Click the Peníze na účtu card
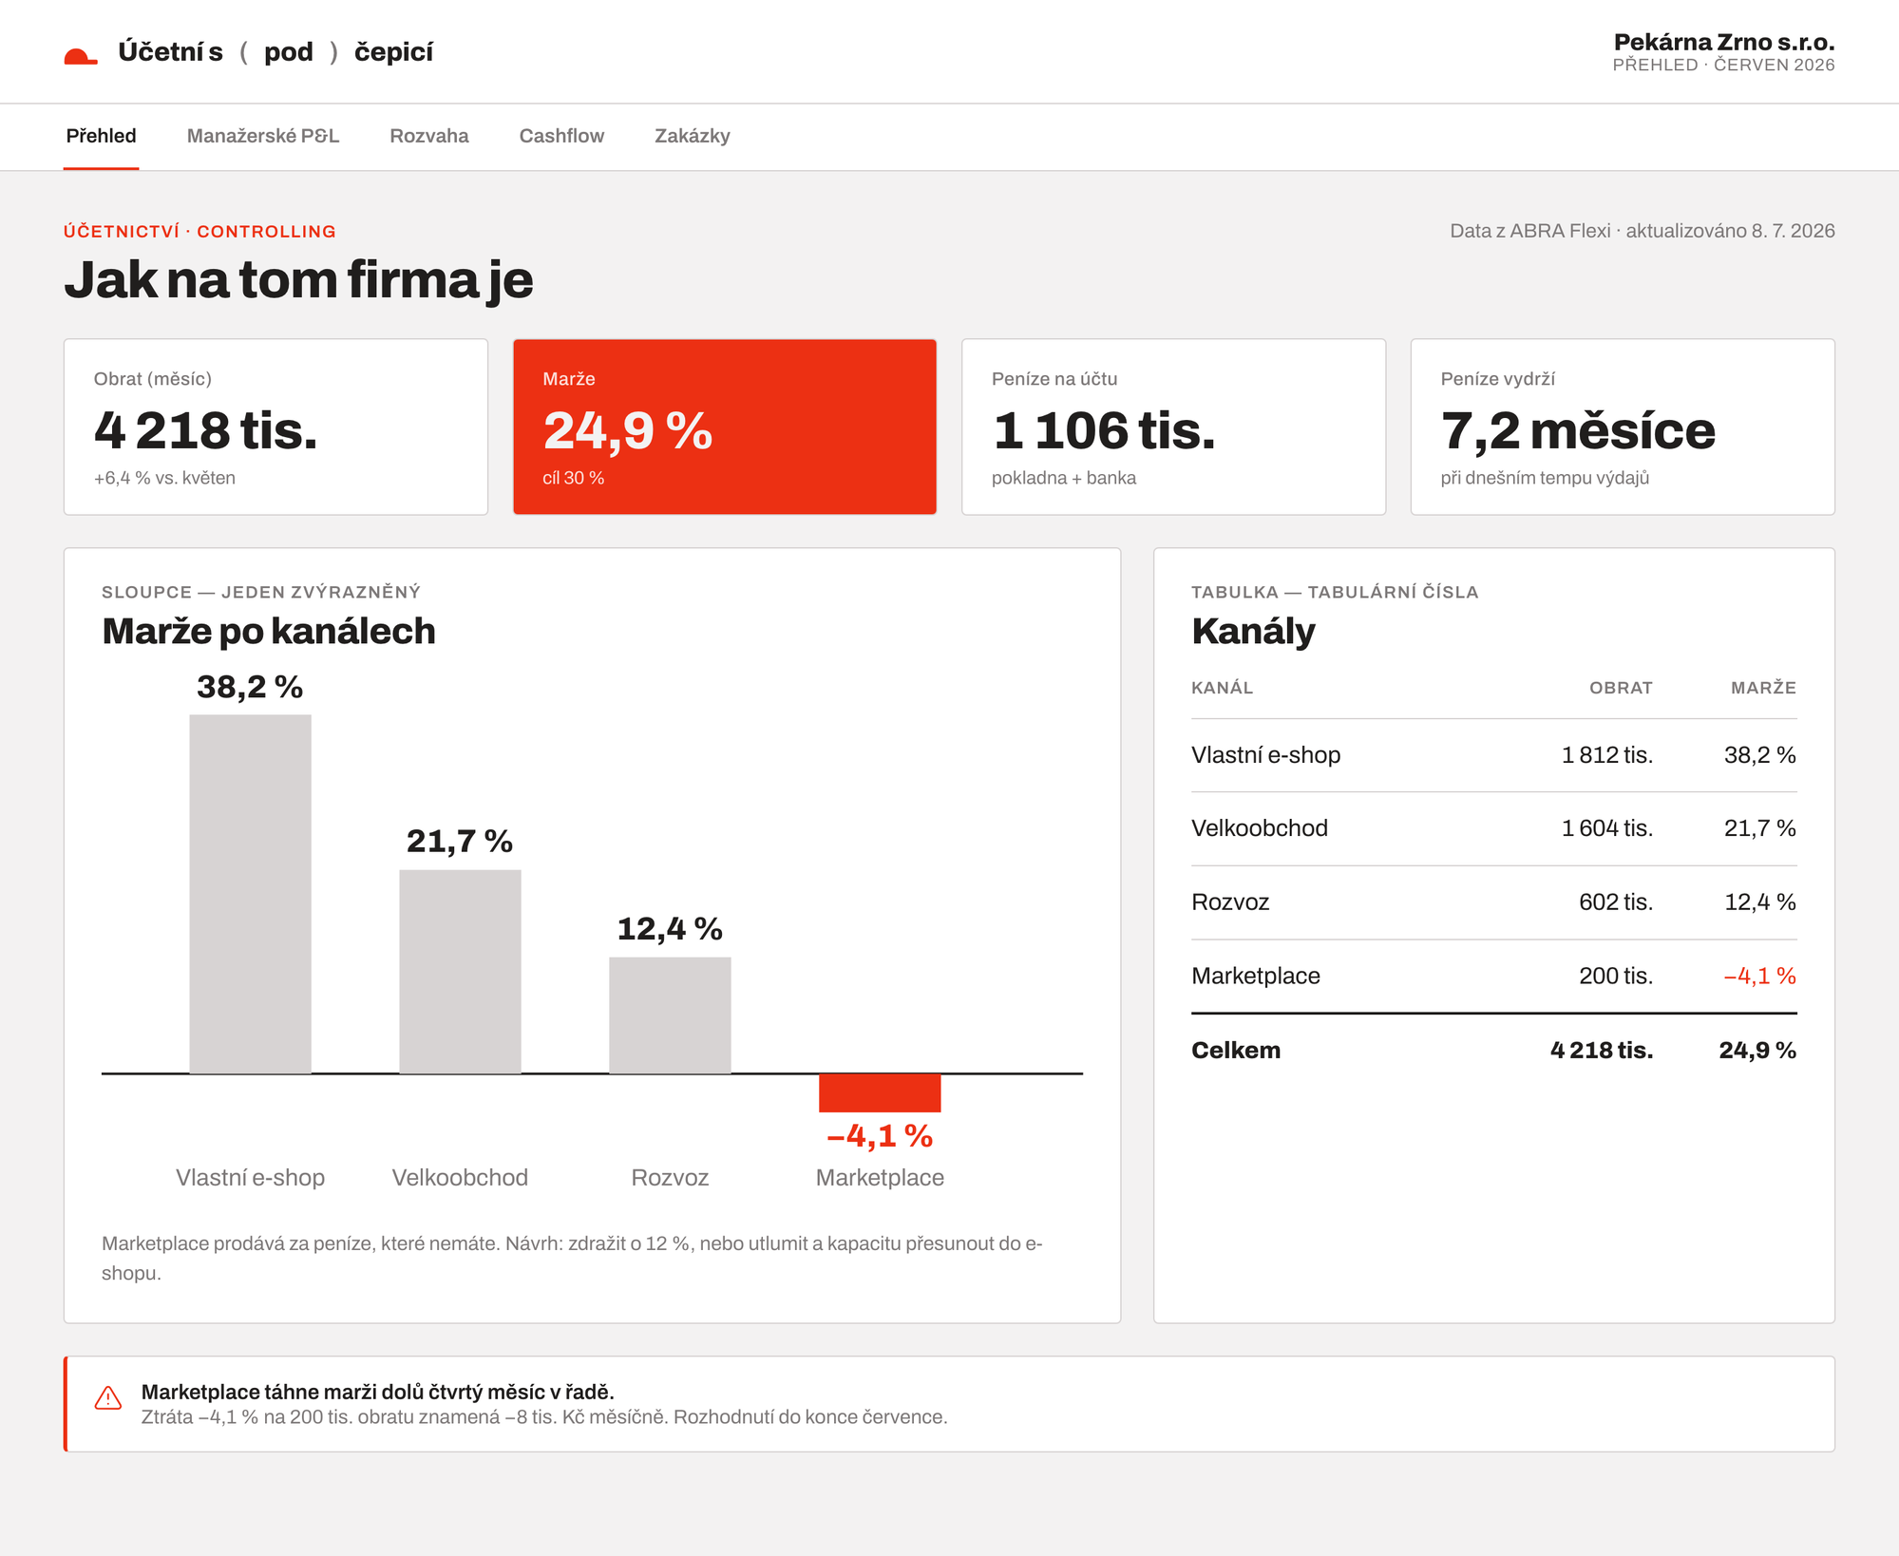This screenshot has width=1899, height=1556. 1173,427
